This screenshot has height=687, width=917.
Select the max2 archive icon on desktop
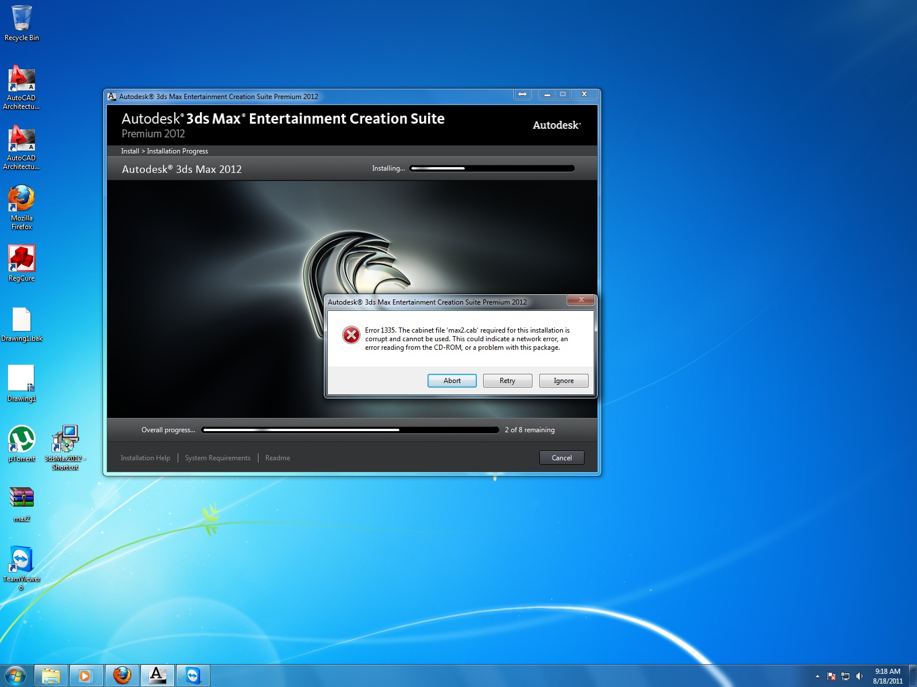coord(22,504)
